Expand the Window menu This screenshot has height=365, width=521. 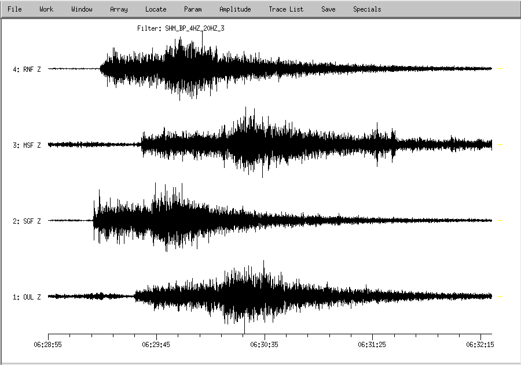tap(82, 9)
